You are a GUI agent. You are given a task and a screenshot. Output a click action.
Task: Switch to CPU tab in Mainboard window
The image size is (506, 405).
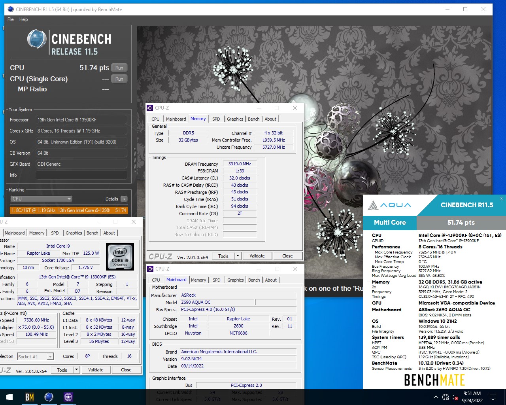point(156,280)
